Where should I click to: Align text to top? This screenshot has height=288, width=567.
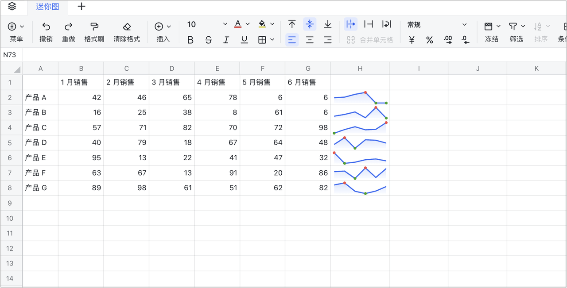tap(292, 24)
